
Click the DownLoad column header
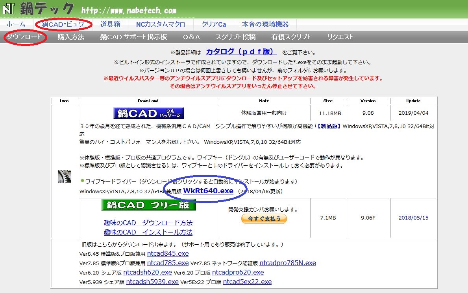tap(148, 101)
